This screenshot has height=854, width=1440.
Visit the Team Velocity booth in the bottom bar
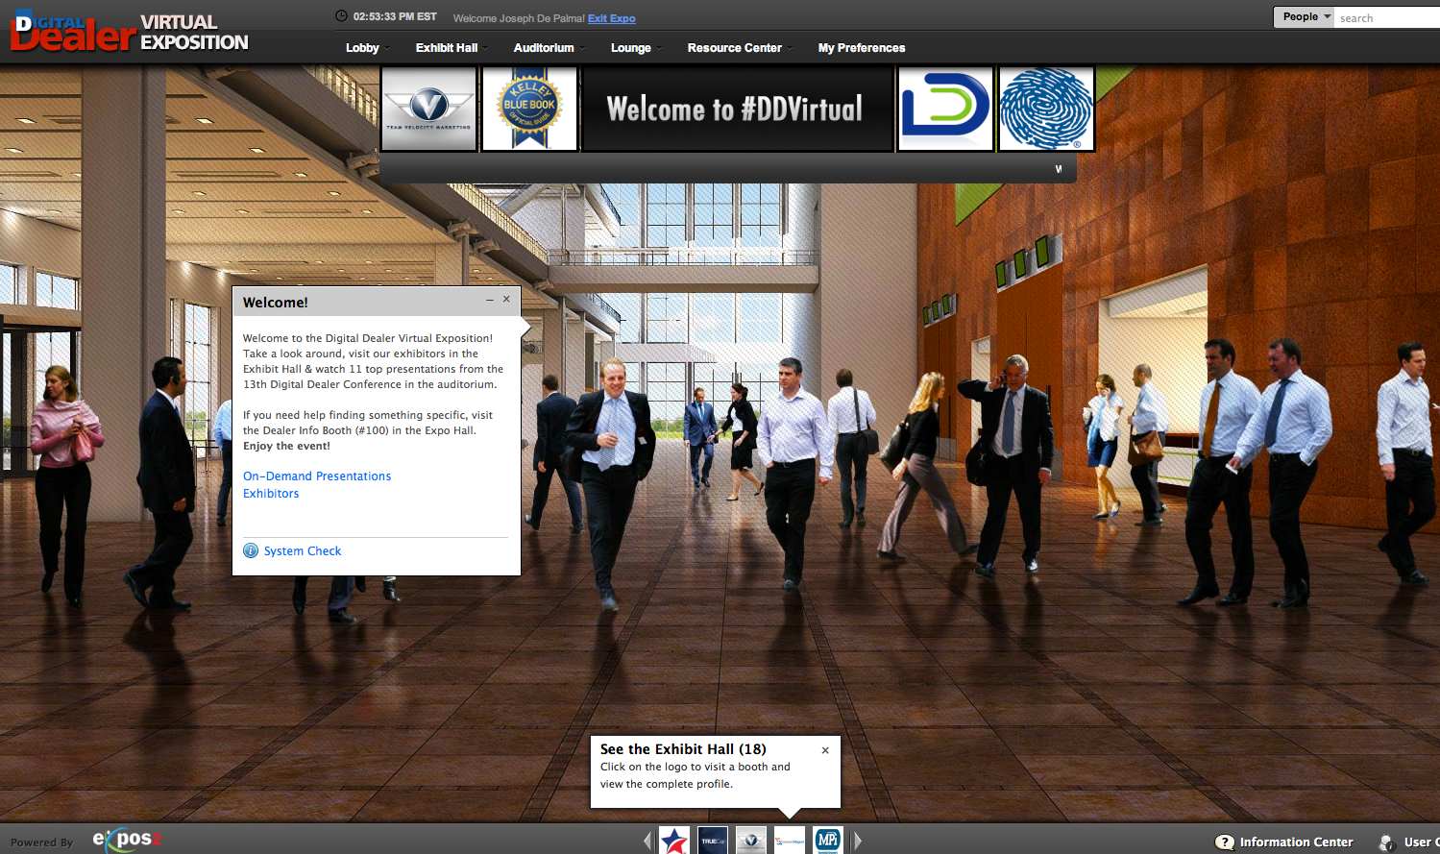point(751,841)
